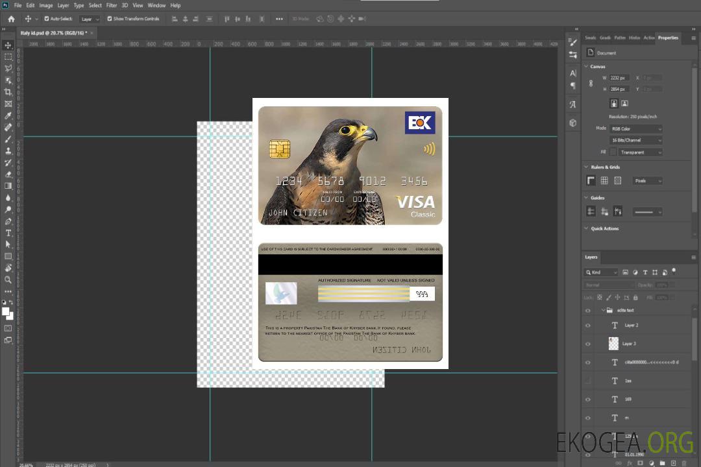This screenshot has height=467, width=701.
Task: Show the hidden 'Ite' text layer
Action: [x=588, y=381]
